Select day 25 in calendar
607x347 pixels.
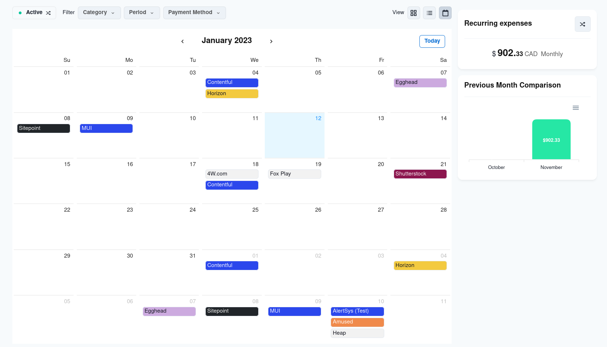tap(232, 227)
